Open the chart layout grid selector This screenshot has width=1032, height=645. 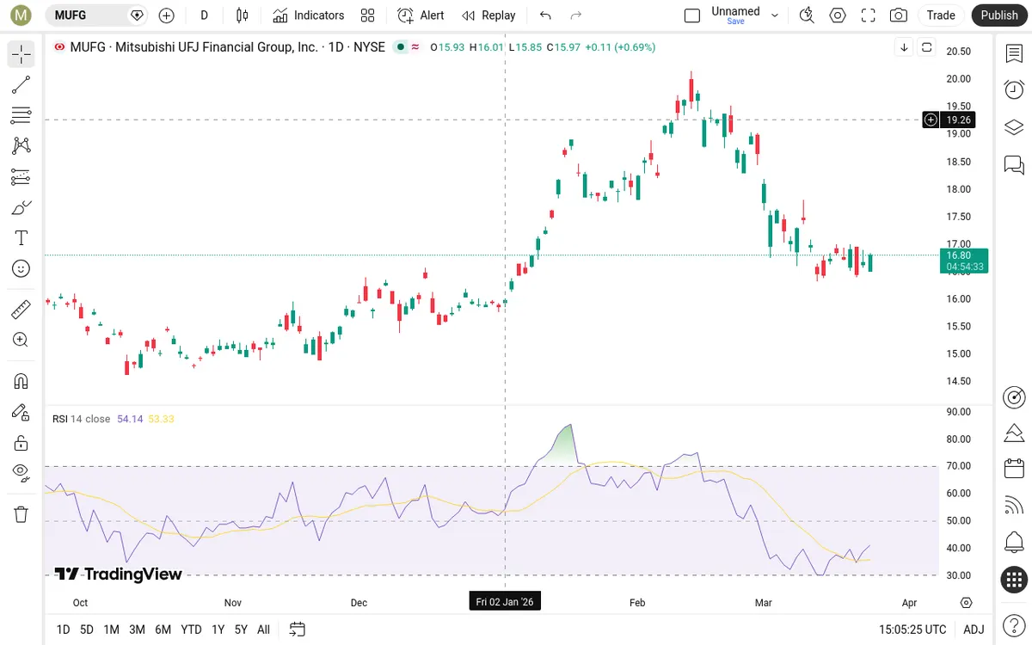point(368,15)
